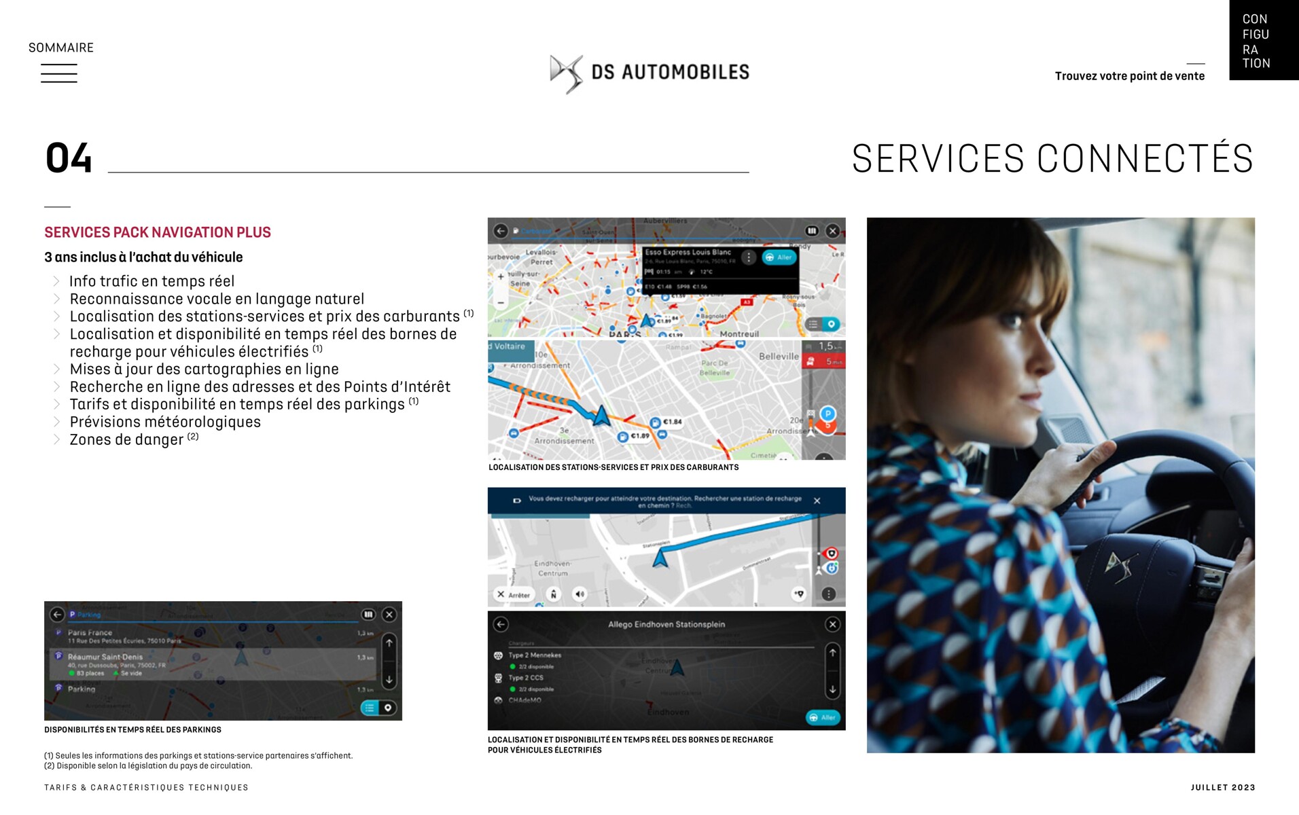
Task: Click the volume speaker icon on navigation map
Action: (580, 594)
